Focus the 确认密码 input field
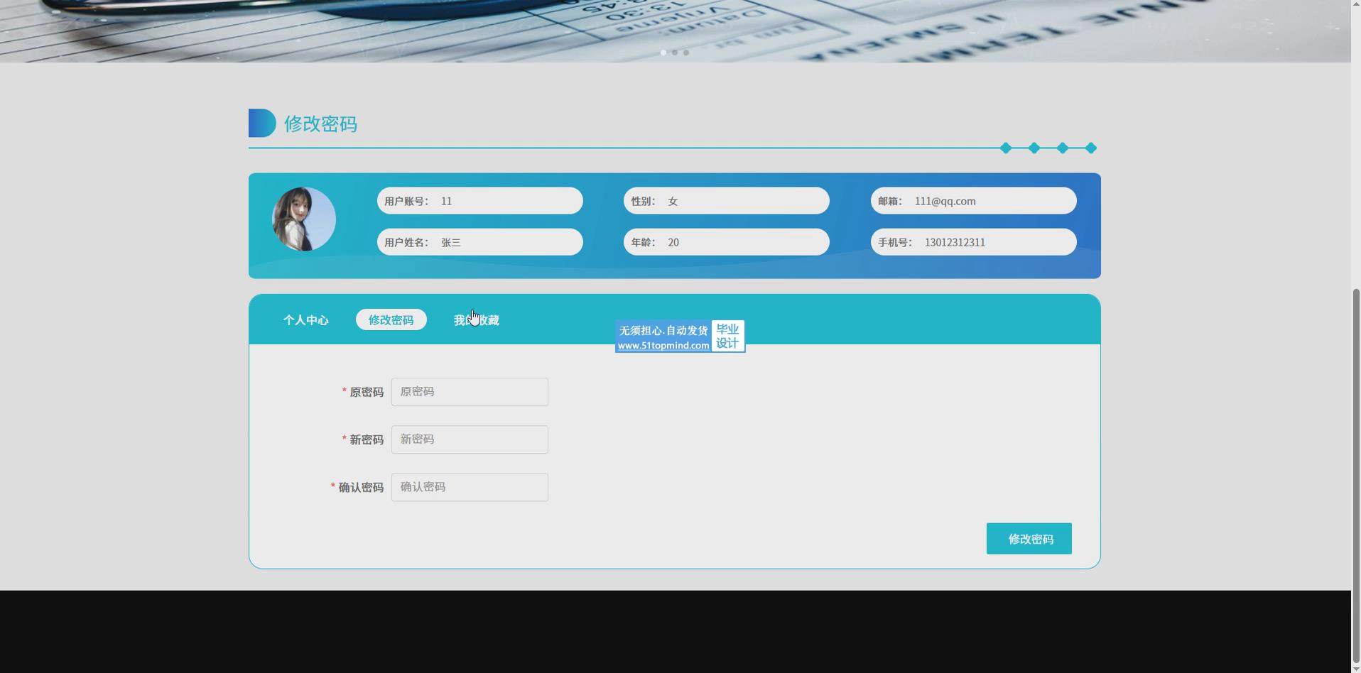Viewport: 1361px width, 673px height. click(x=470, y=487)
